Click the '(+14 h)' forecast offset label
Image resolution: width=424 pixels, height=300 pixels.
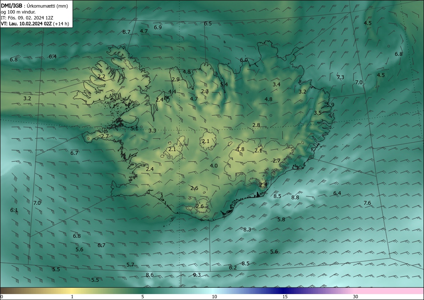[61, 24]
